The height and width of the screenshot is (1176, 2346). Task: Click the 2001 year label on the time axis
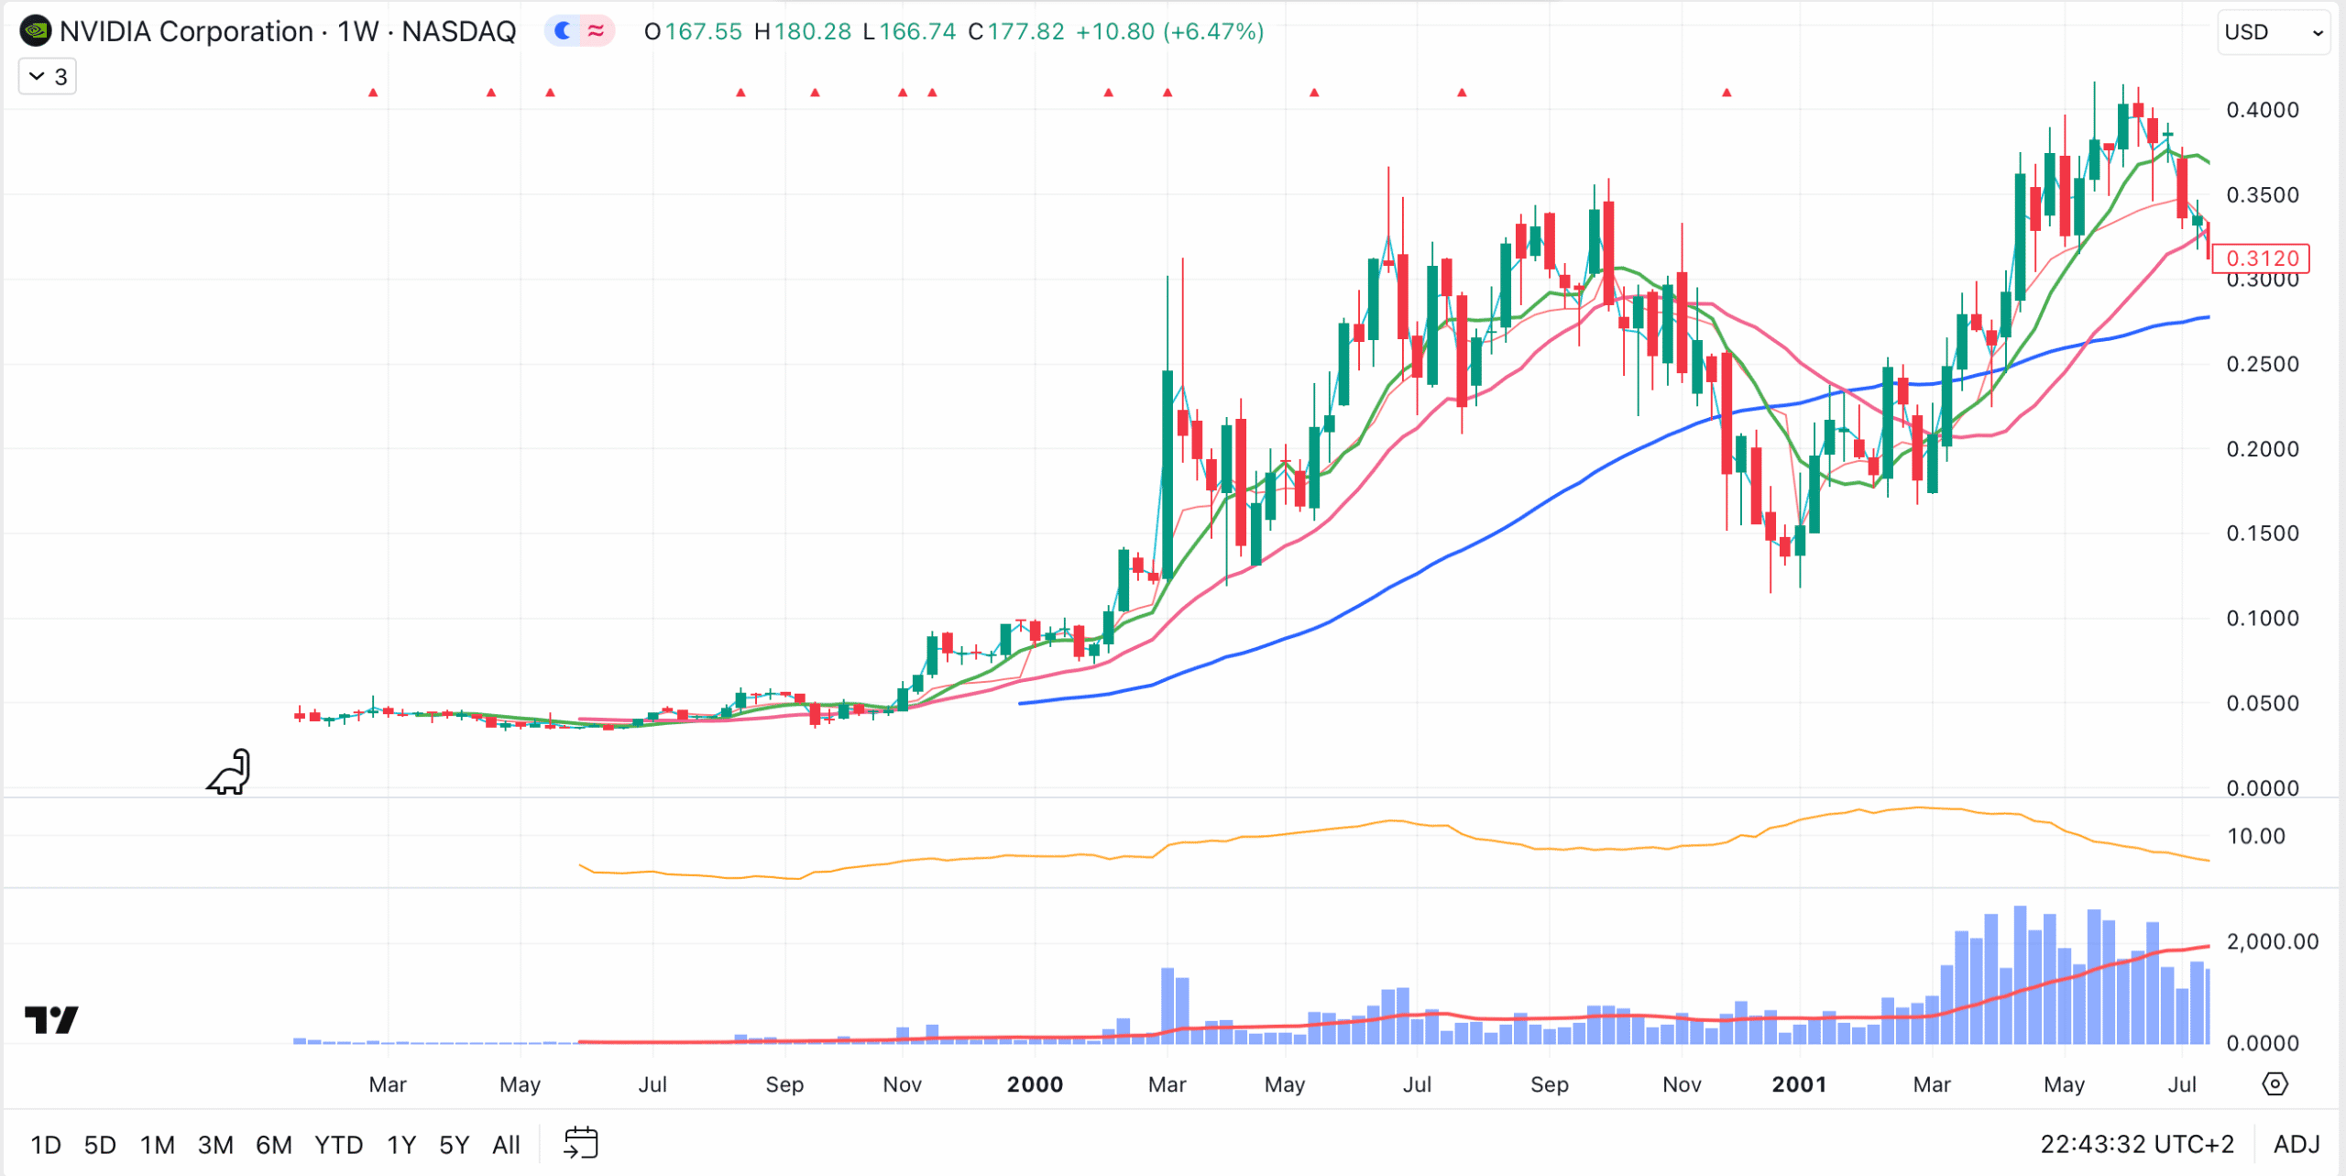[1800, 1084]
